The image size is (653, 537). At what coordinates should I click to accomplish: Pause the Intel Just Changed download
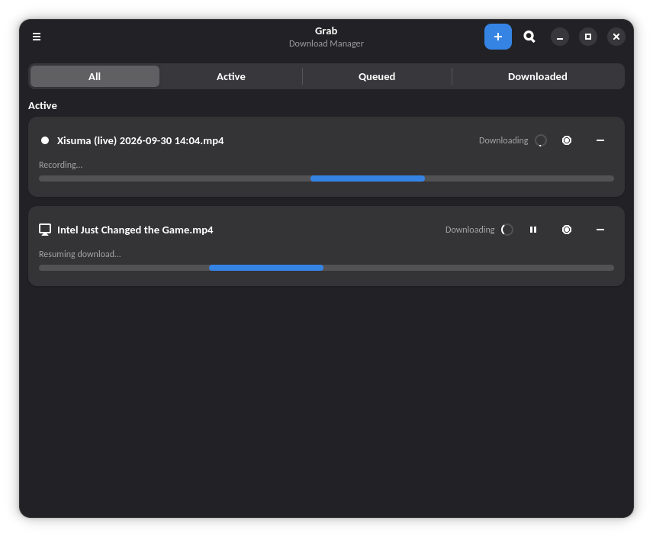[x=533, y=230]
